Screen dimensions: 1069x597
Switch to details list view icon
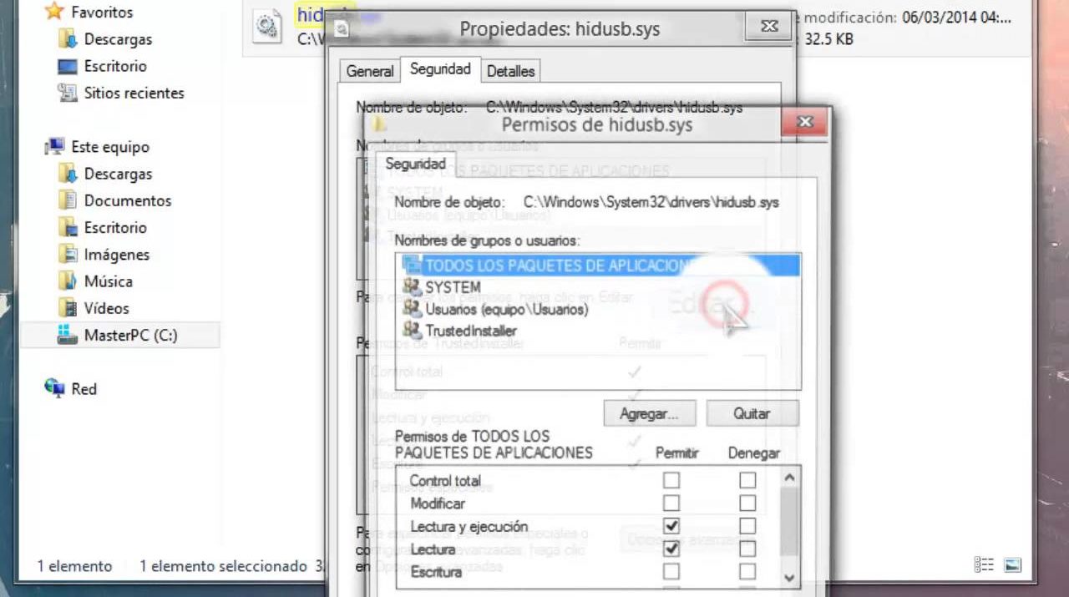tap(985, 564)
